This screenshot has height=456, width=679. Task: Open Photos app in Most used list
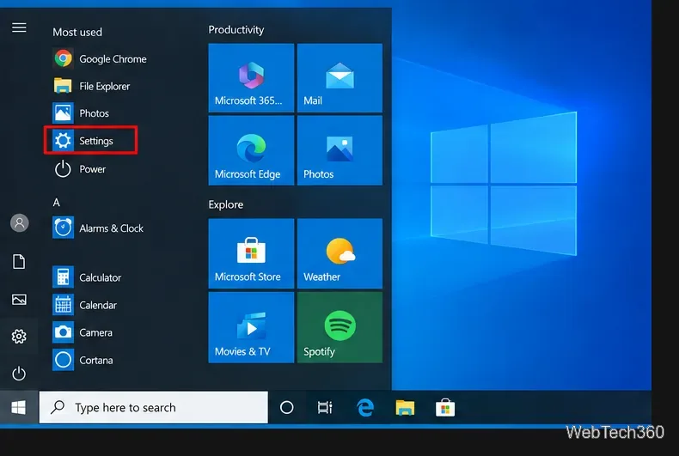click(81, 113)
